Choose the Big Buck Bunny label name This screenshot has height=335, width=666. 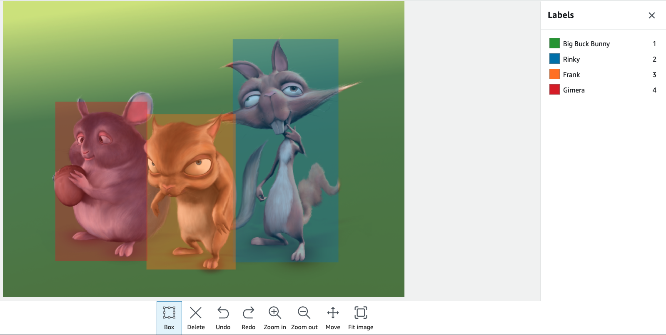coord(586,44)
